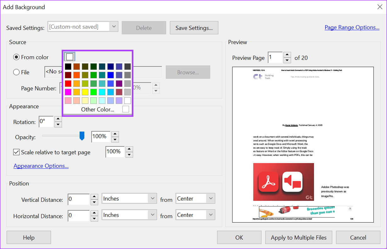Pick the black swatch in color palette

[x=68, y=66]
